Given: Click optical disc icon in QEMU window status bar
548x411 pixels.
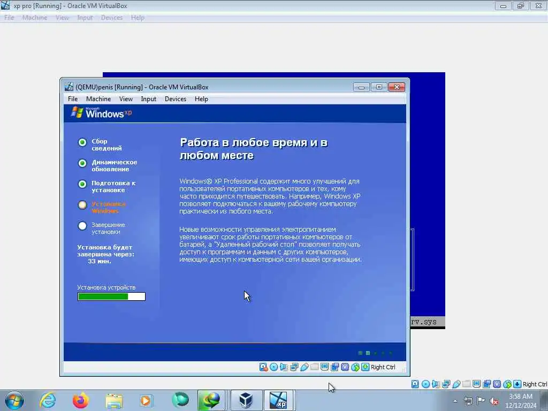Looking at the screenshot, I should [273, 367].
